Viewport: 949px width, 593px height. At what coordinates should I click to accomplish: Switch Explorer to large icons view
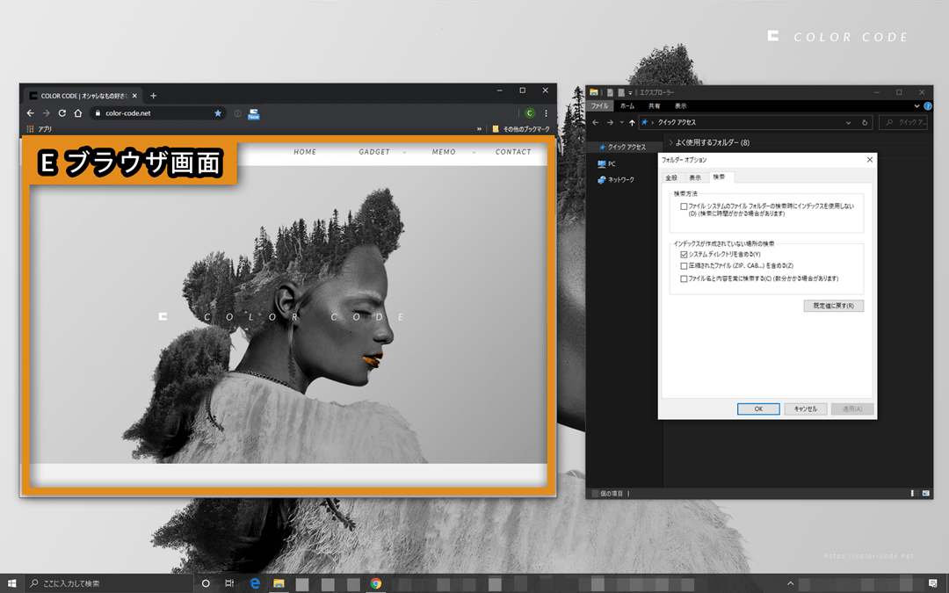(x=926, y=493)
